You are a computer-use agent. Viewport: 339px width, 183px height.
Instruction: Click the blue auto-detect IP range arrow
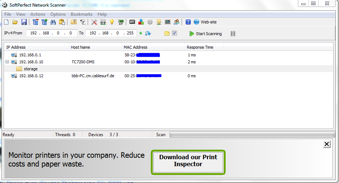tap(148, 33)
